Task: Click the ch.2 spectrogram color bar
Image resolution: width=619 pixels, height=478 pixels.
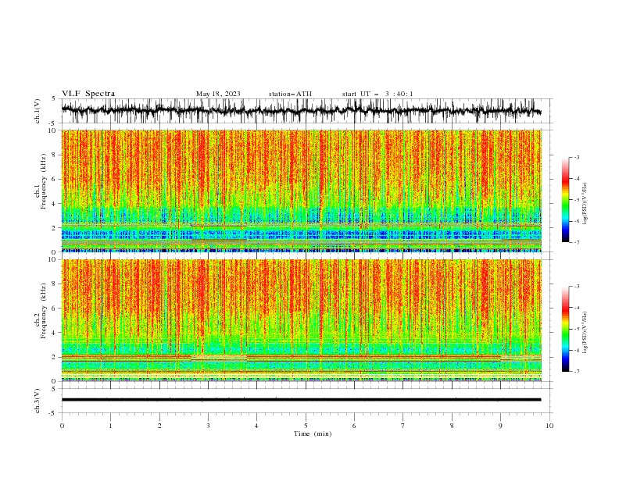Action: [565, 329]
